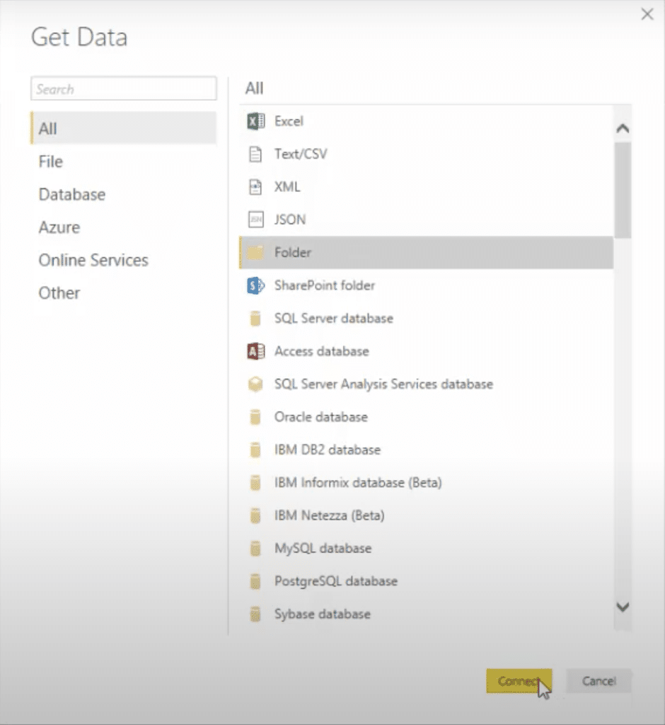Choose the SQL Server Analysis Services cube icon
Viewport: 665px width, 725px height.
click(x=255, y=384)
